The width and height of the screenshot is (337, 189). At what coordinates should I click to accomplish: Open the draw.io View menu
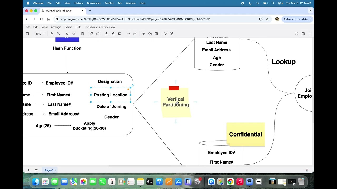44,27
